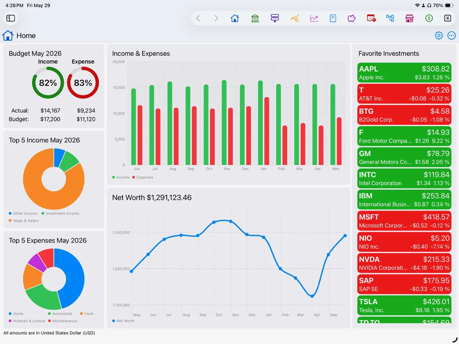Viewport: 459px width, 344px height.
Task: Tap the battery status icon
Action: [450, 5]
